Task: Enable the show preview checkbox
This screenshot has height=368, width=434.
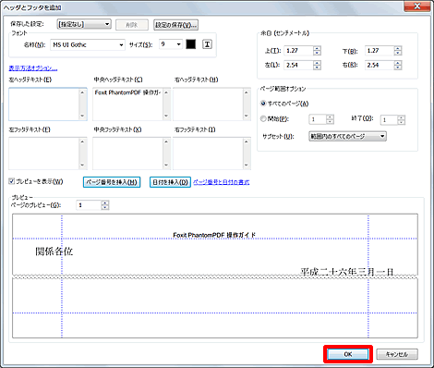Action: click(x=12, y=181)
